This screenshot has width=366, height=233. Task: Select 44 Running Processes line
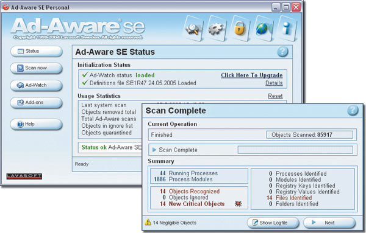[x=188, y=173]
